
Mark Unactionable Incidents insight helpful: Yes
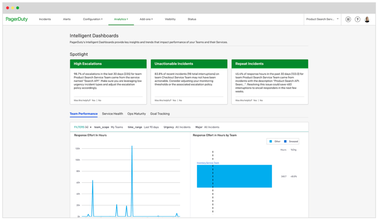pyautogui.click(x=174, y=100)
